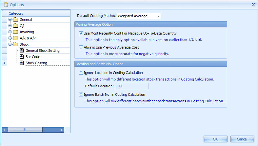
Task: Click the Stock folder icon
Action: 15,44
